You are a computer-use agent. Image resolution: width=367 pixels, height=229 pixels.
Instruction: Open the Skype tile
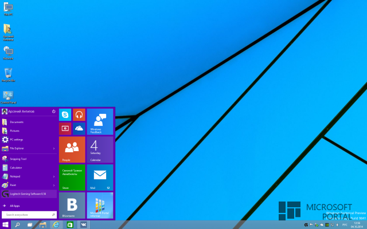point(65,114)
